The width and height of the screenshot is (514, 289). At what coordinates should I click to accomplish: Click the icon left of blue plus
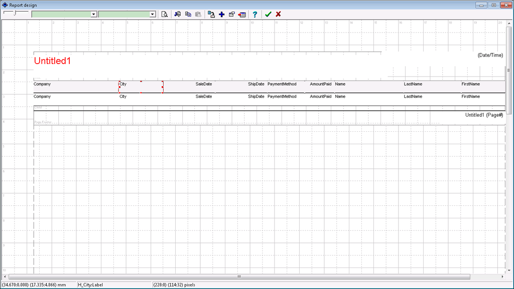tap(211, 14)
